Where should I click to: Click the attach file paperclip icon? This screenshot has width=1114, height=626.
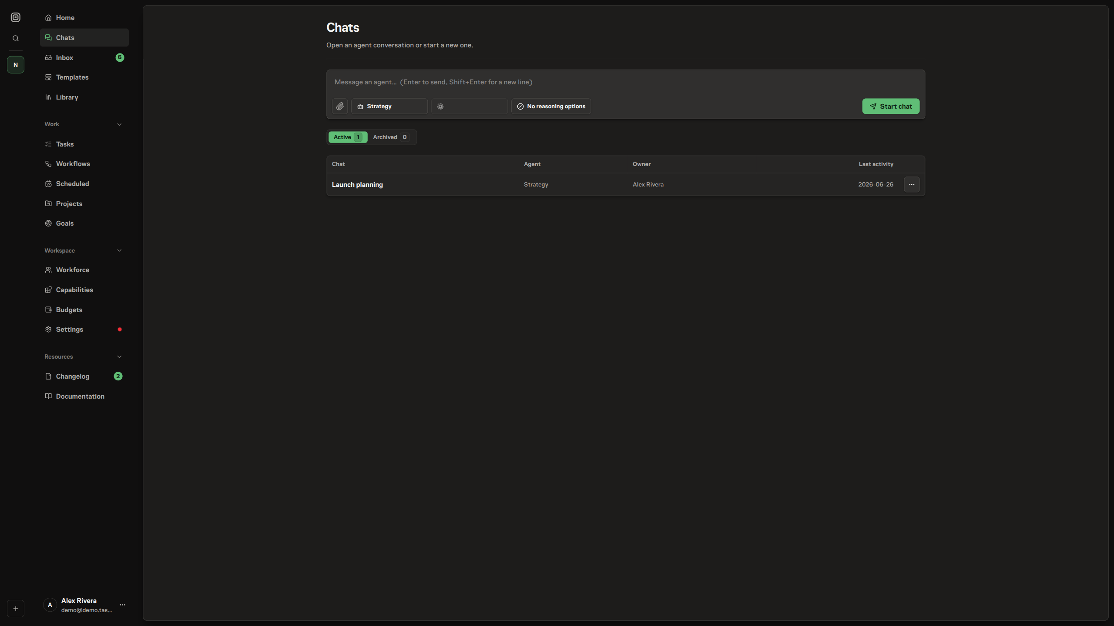point(340,106)
